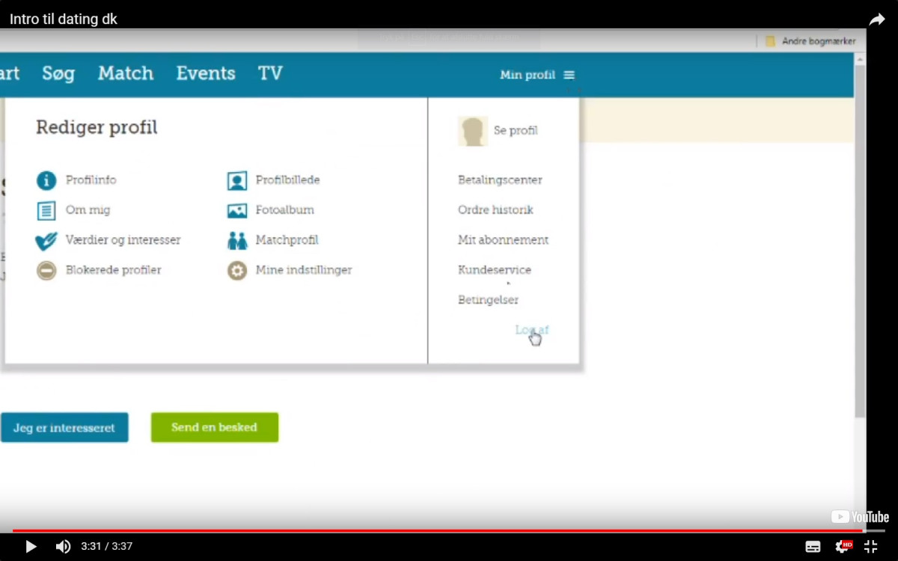Open YouTube video settings gear
The width and height of the screenshot is (898, 561).
[x=843, y=546]
